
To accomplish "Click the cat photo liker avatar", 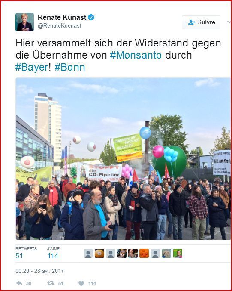I will point(122,253).
